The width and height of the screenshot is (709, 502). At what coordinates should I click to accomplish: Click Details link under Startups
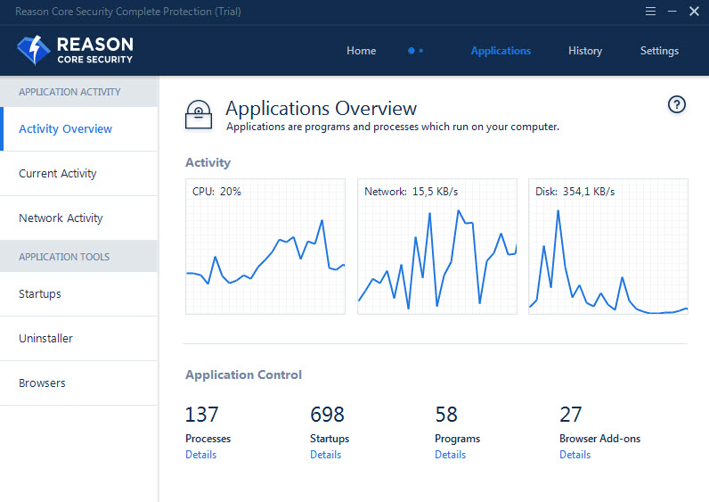tap(325, 455)
